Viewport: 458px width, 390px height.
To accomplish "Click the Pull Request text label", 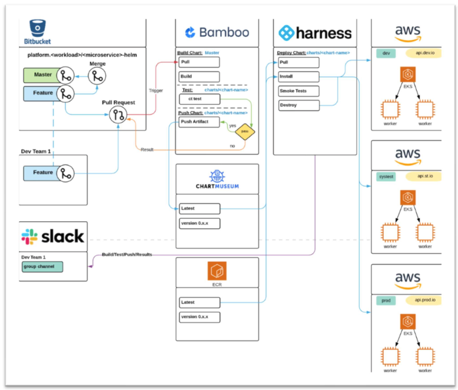I will [118, 102].
